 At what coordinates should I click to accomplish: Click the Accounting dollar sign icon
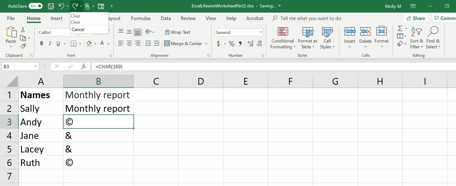(218, 44)
